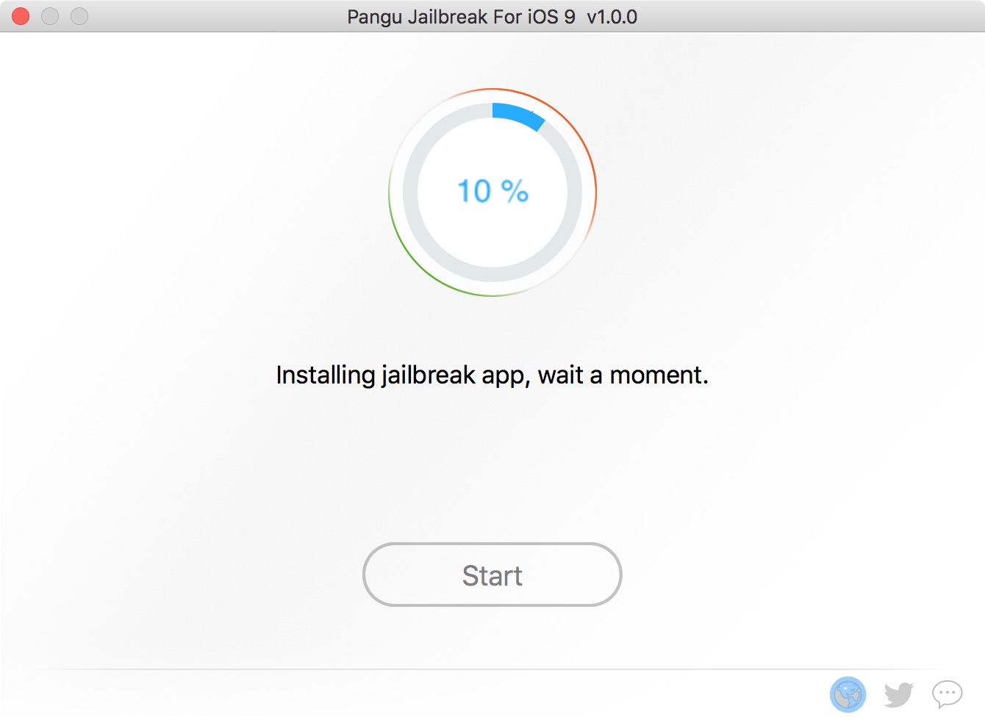Click the blue filled progress ring segment
985x720 pixels.
tap(518, 115)
